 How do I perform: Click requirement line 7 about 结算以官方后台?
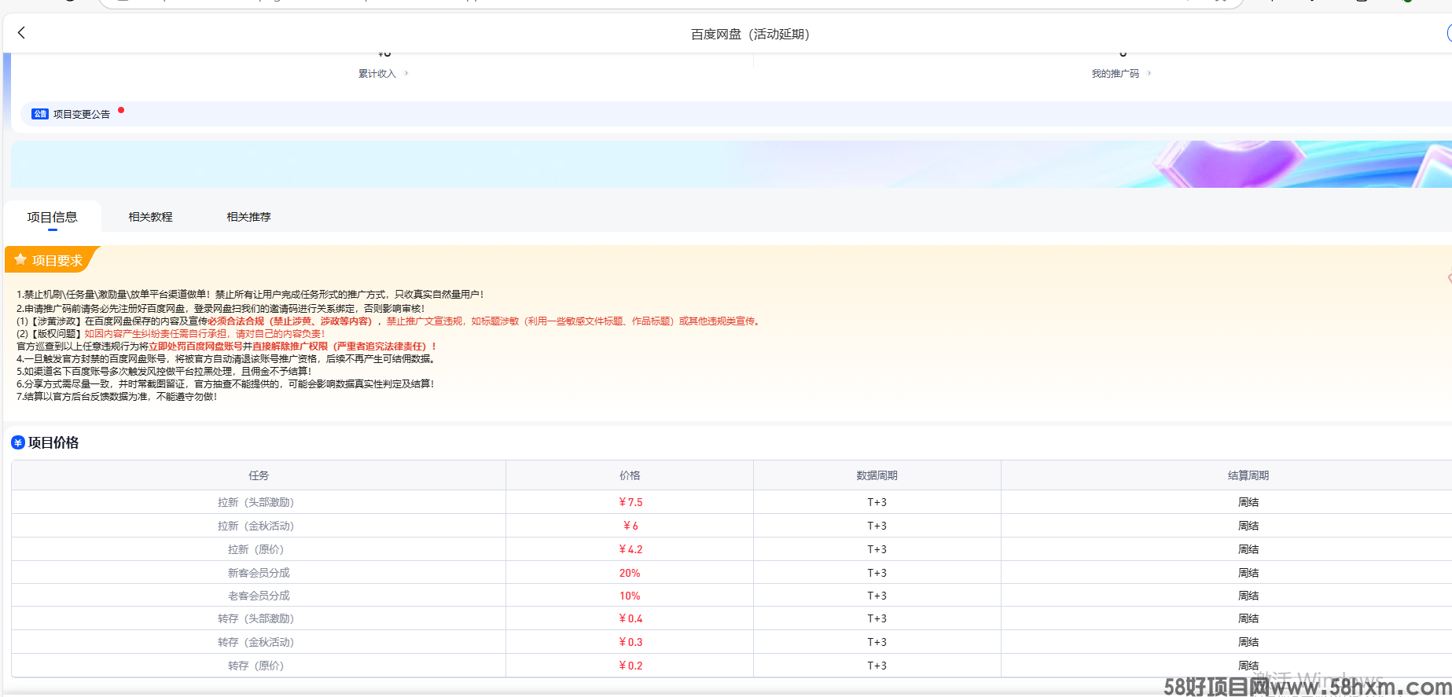tap(116, 397)
